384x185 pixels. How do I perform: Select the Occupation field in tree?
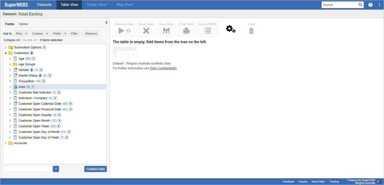pyautogui.click(x=26, y=81)
